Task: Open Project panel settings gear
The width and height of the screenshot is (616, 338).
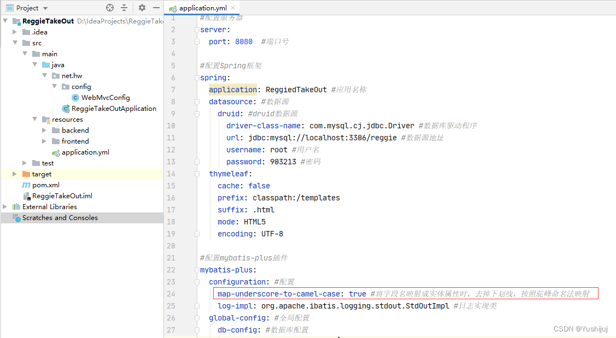Action: pyautogui.click(x=142, y=8)
